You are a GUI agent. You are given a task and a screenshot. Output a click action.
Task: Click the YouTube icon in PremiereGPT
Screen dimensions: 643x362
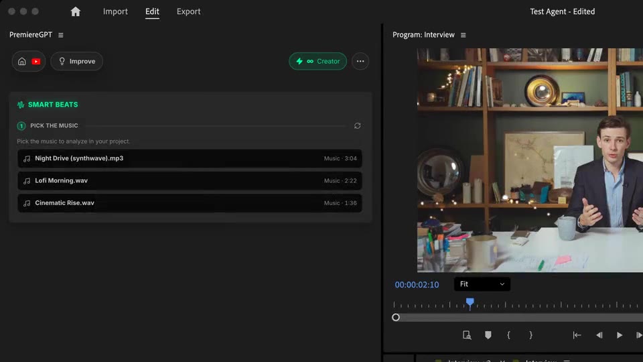[x=36, y=61]
